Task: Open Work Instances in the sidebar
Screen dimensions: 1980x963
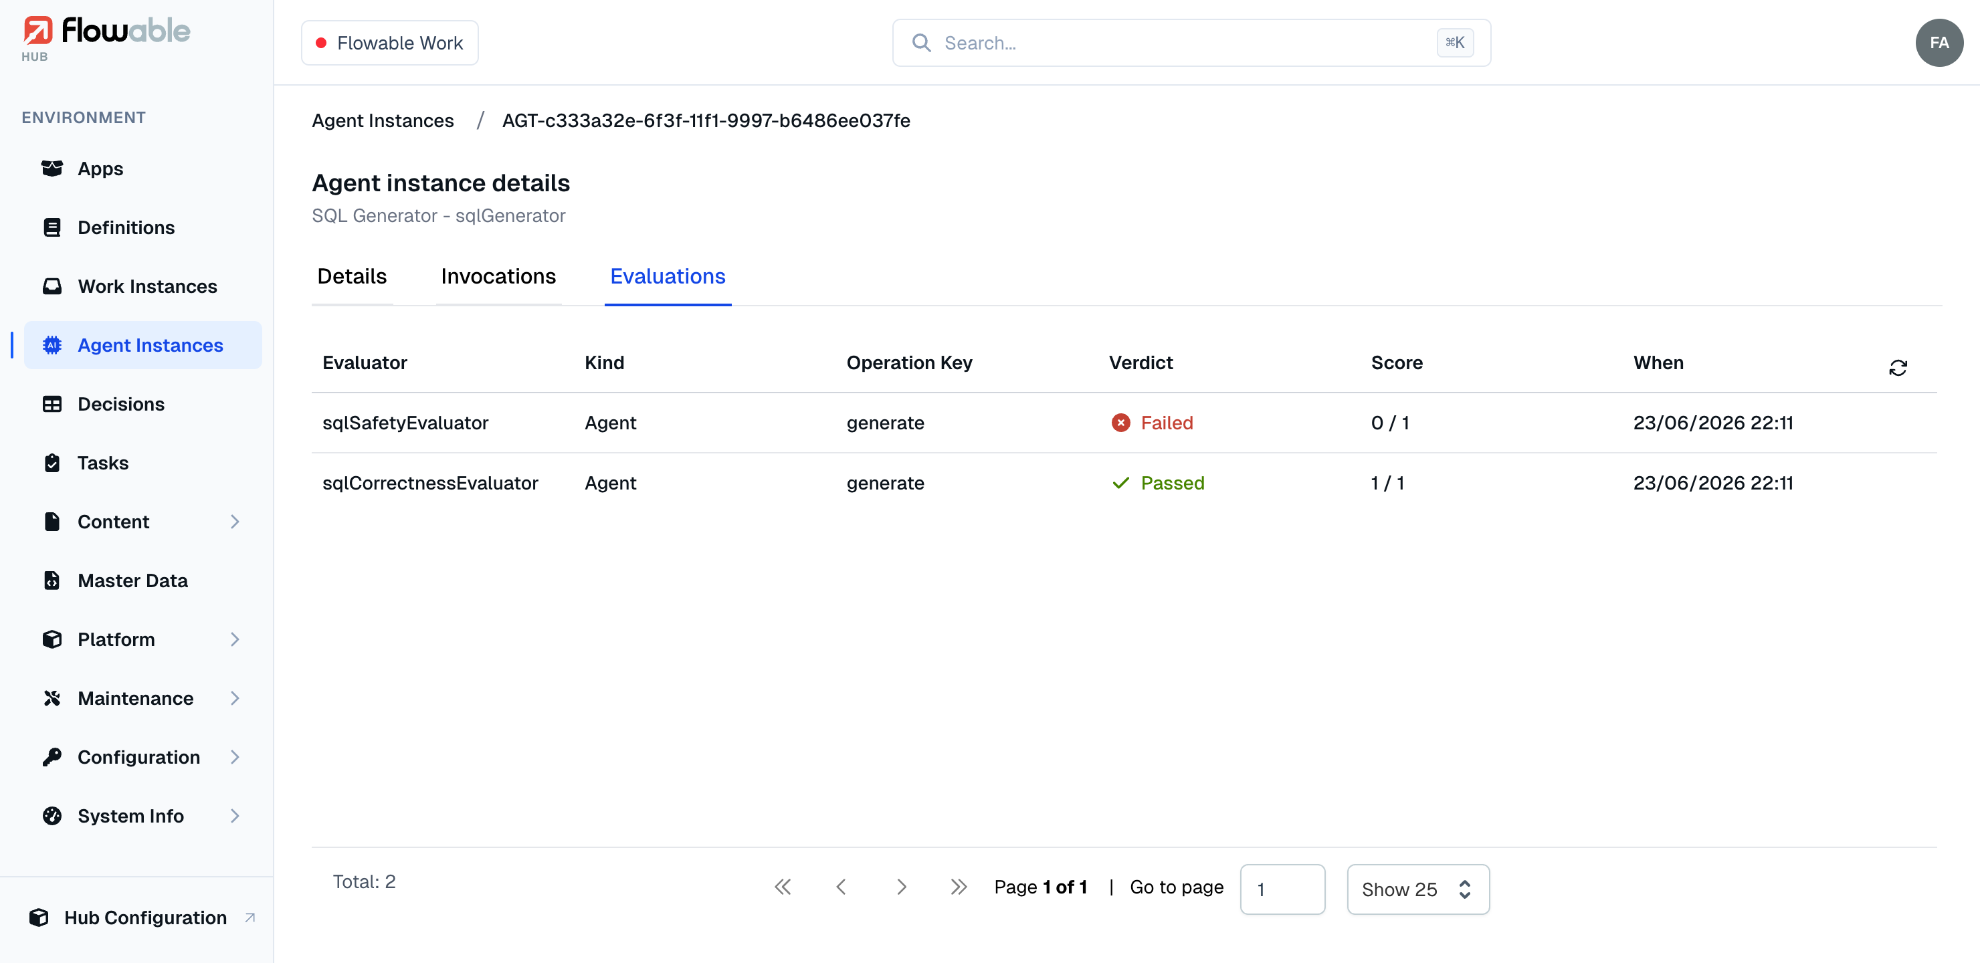Action: pyautogui.click(x=143, y=287)
